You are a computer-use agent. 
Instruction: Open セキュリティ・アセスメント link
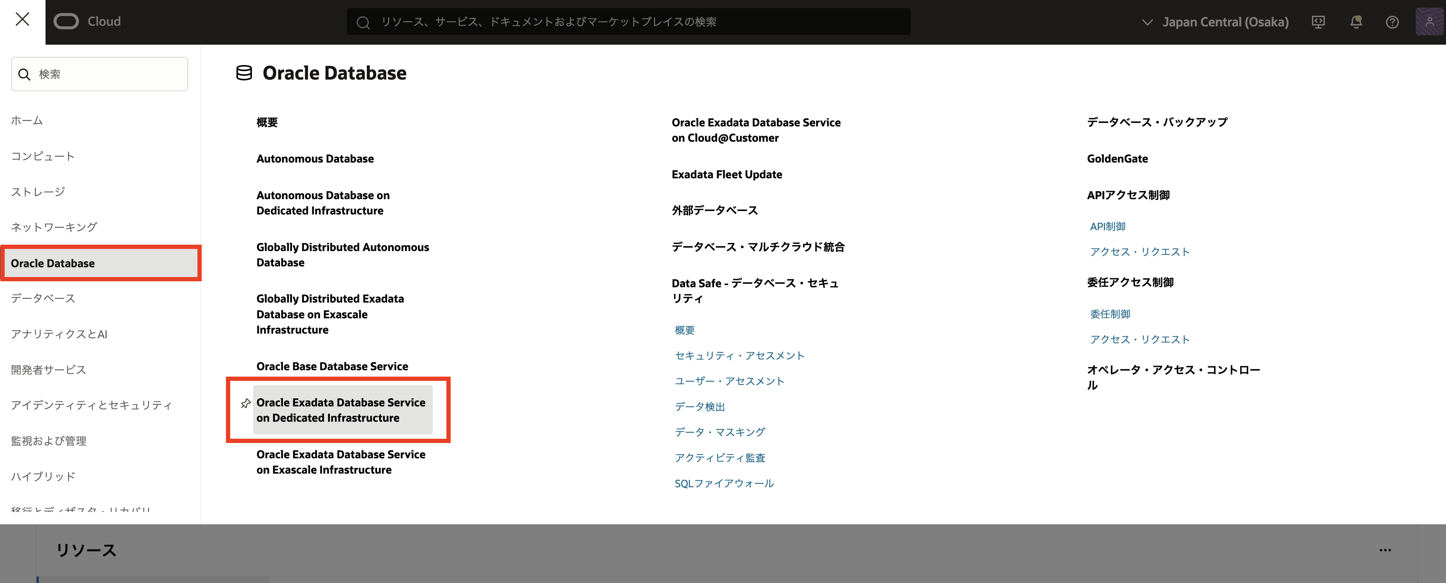point(739,356)
